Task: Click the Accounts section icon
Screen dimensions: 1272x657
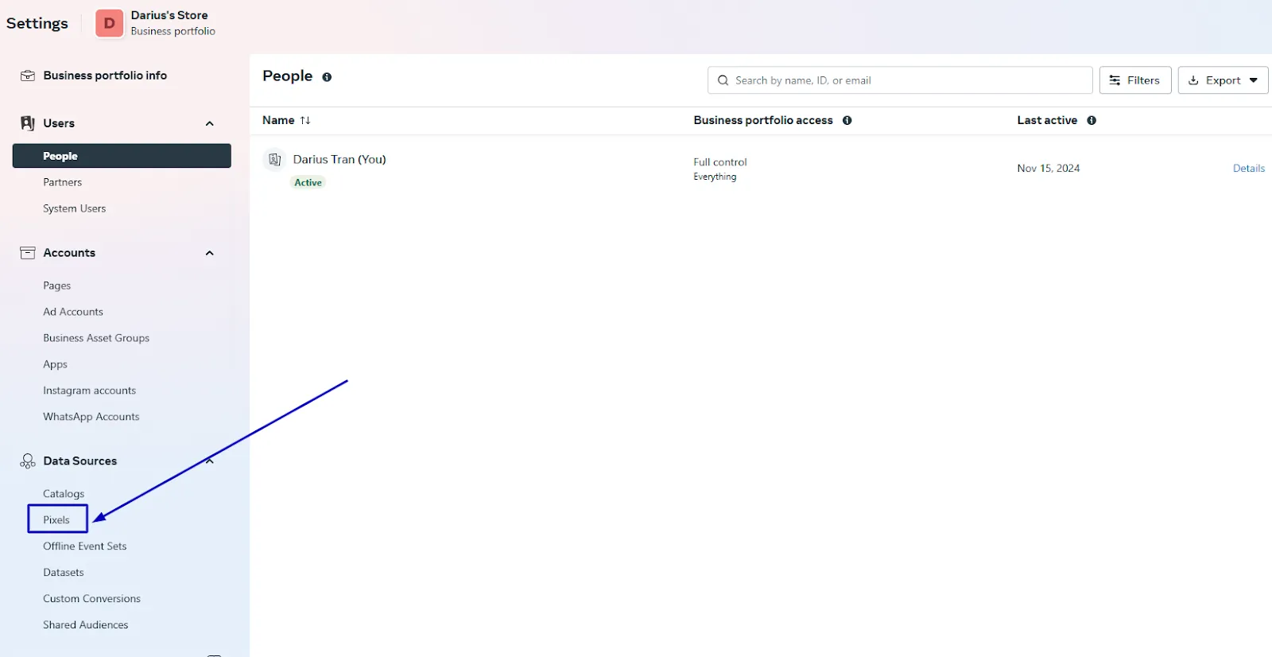Action: 28,253
